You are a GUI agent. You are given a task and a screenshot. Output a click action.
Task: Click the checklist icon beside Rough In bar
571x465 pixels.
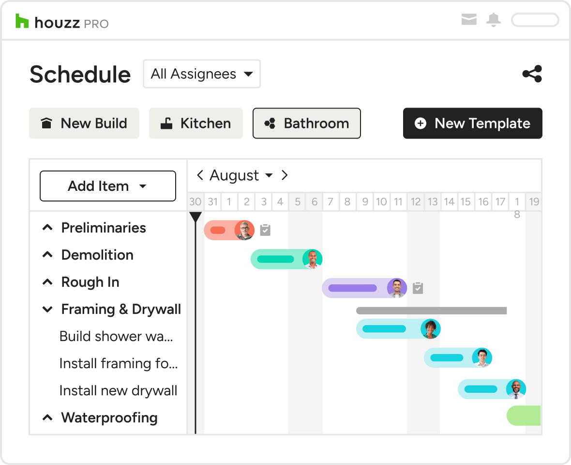(418, 288)
